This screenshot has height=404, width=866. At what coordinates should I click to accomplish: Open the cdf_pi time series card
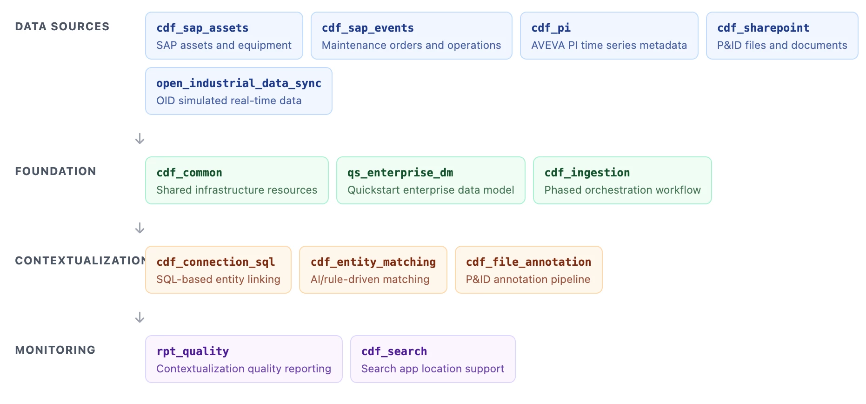[609, 36]
